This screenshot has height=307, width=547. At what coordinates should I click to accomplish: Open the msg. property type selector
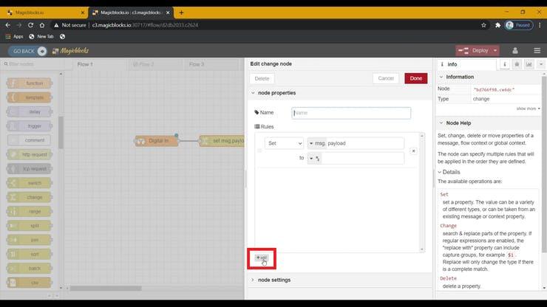[x=312, y=143]
